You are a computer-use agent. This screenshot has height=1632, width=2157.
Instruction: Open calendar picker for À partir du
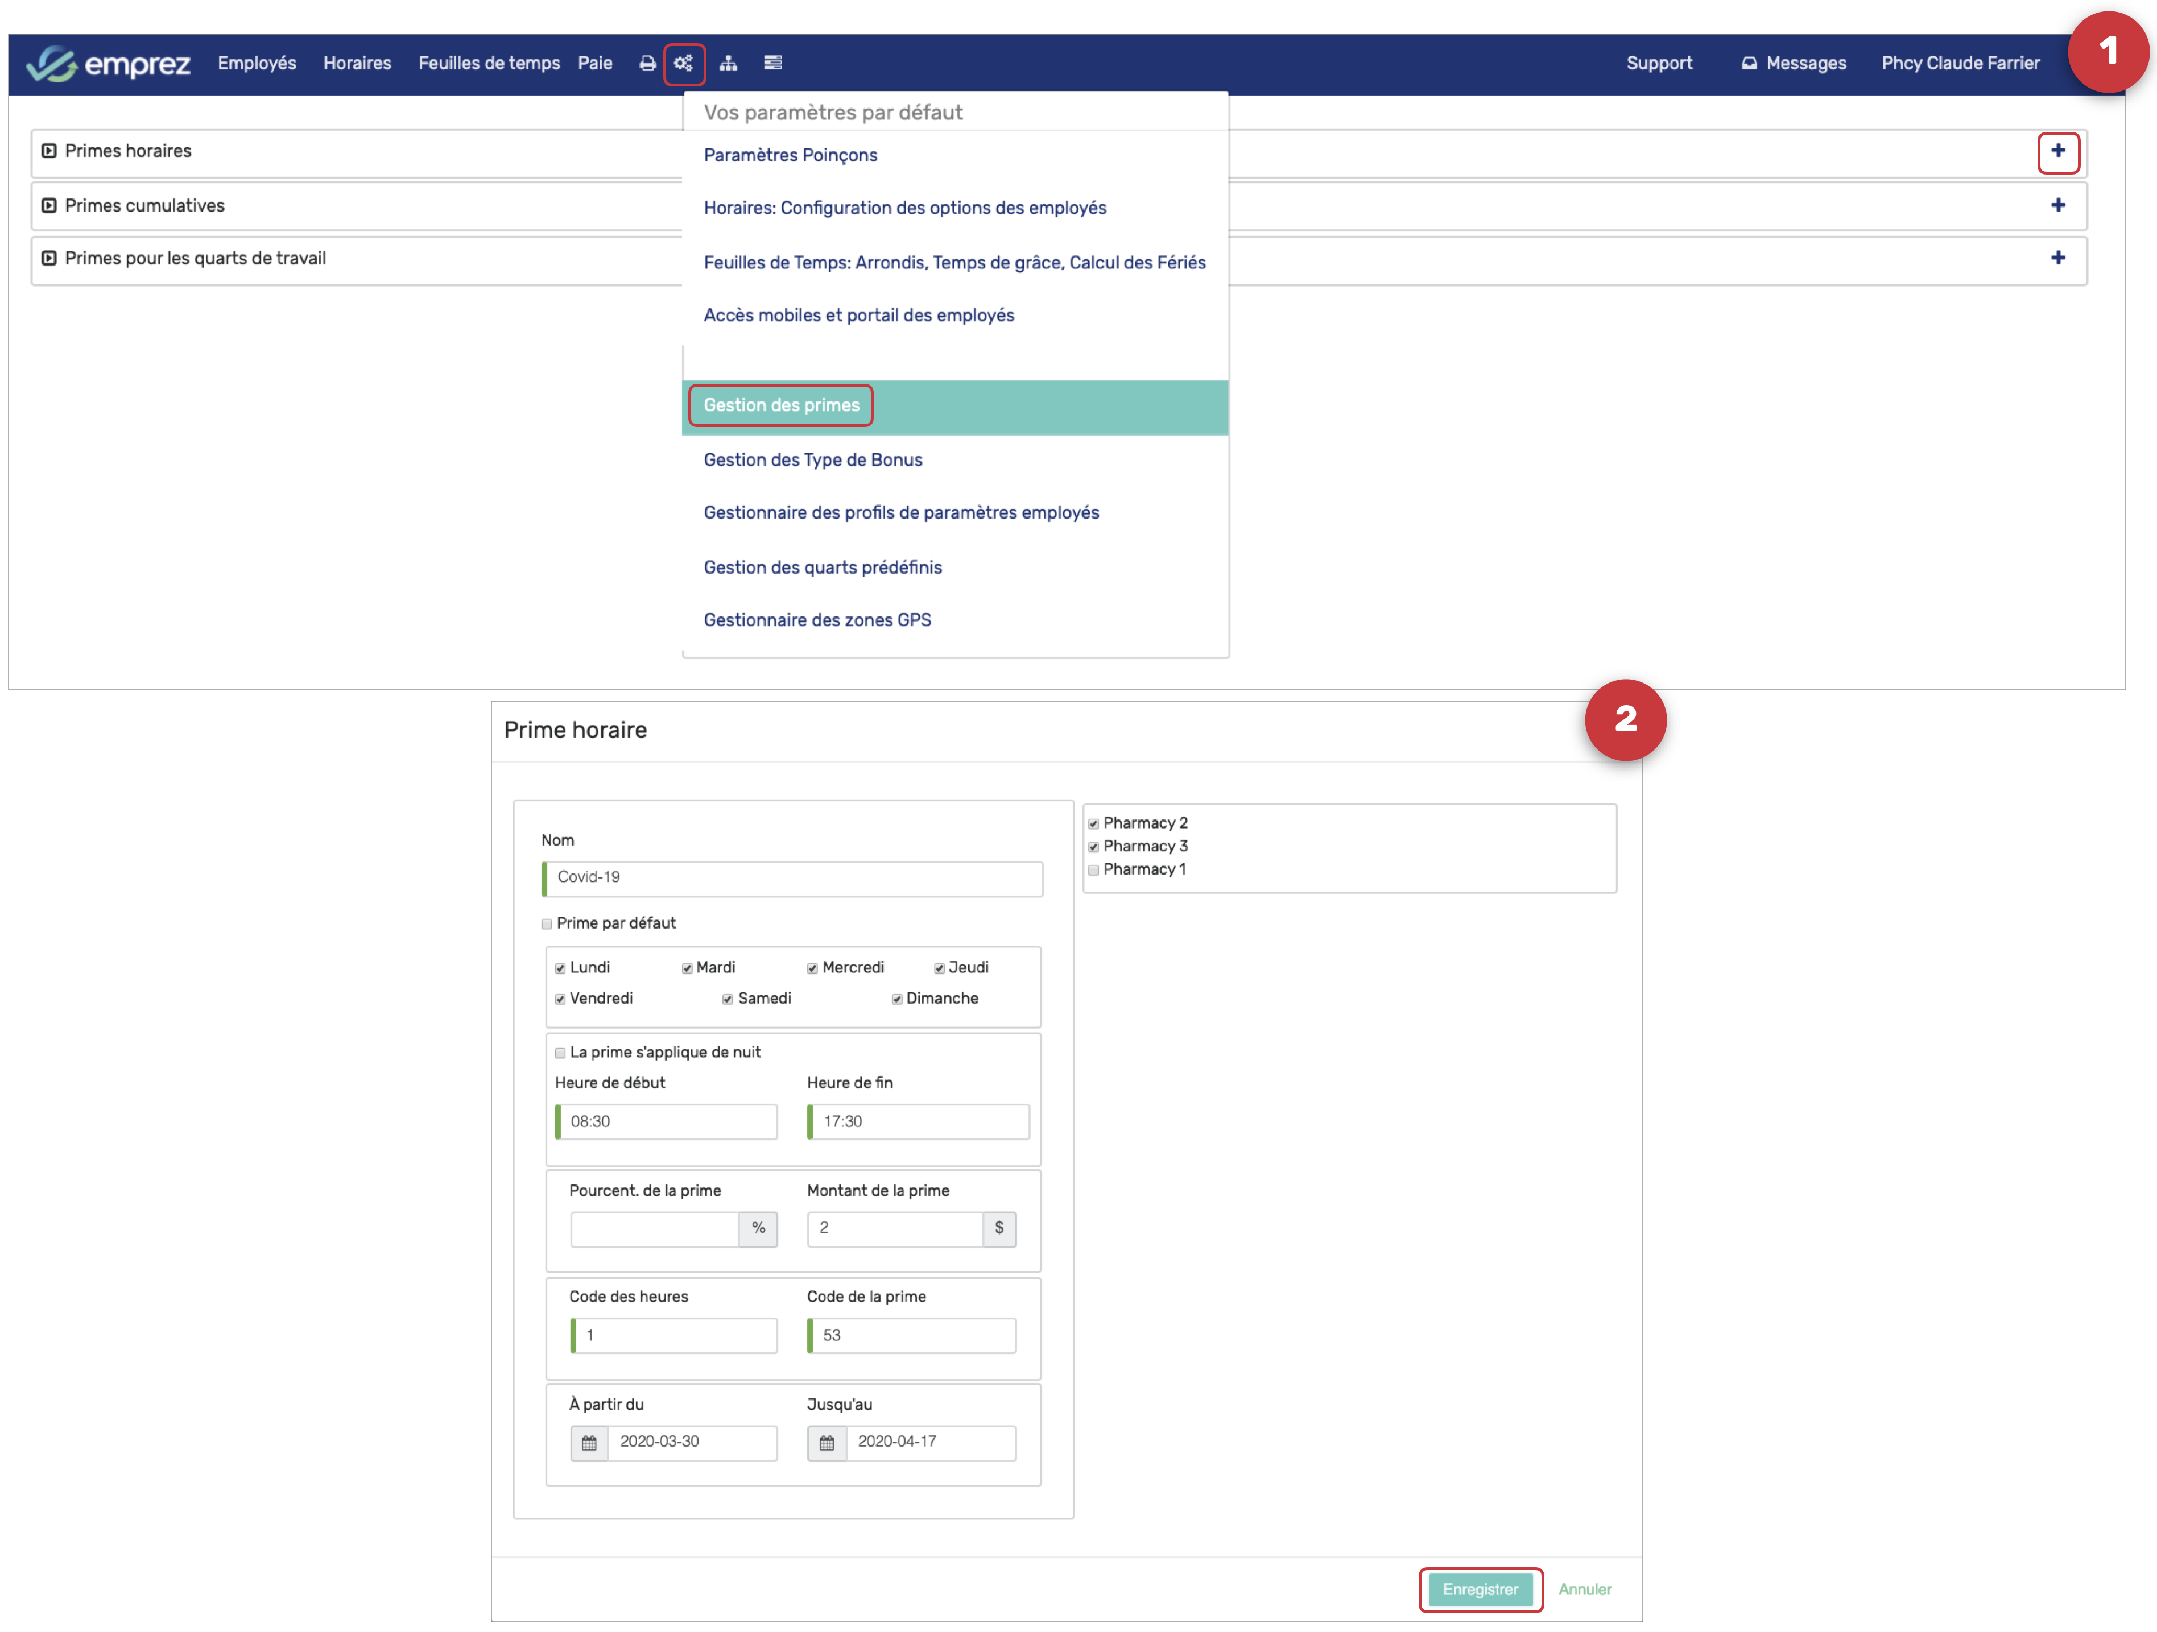tap(589, 1442)
